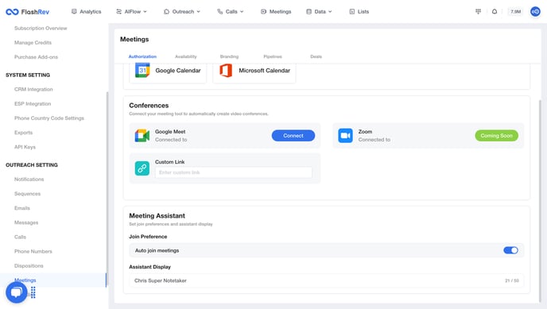Open Subscription Overview in sidebar
The height and width of the screenshot is (309, 547).
pos(41,29)
